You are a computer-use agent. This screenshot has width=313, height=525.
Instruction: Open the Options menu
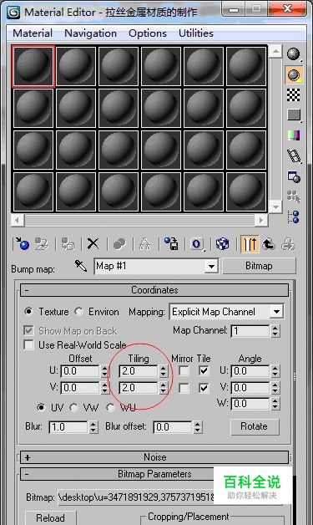148,33
